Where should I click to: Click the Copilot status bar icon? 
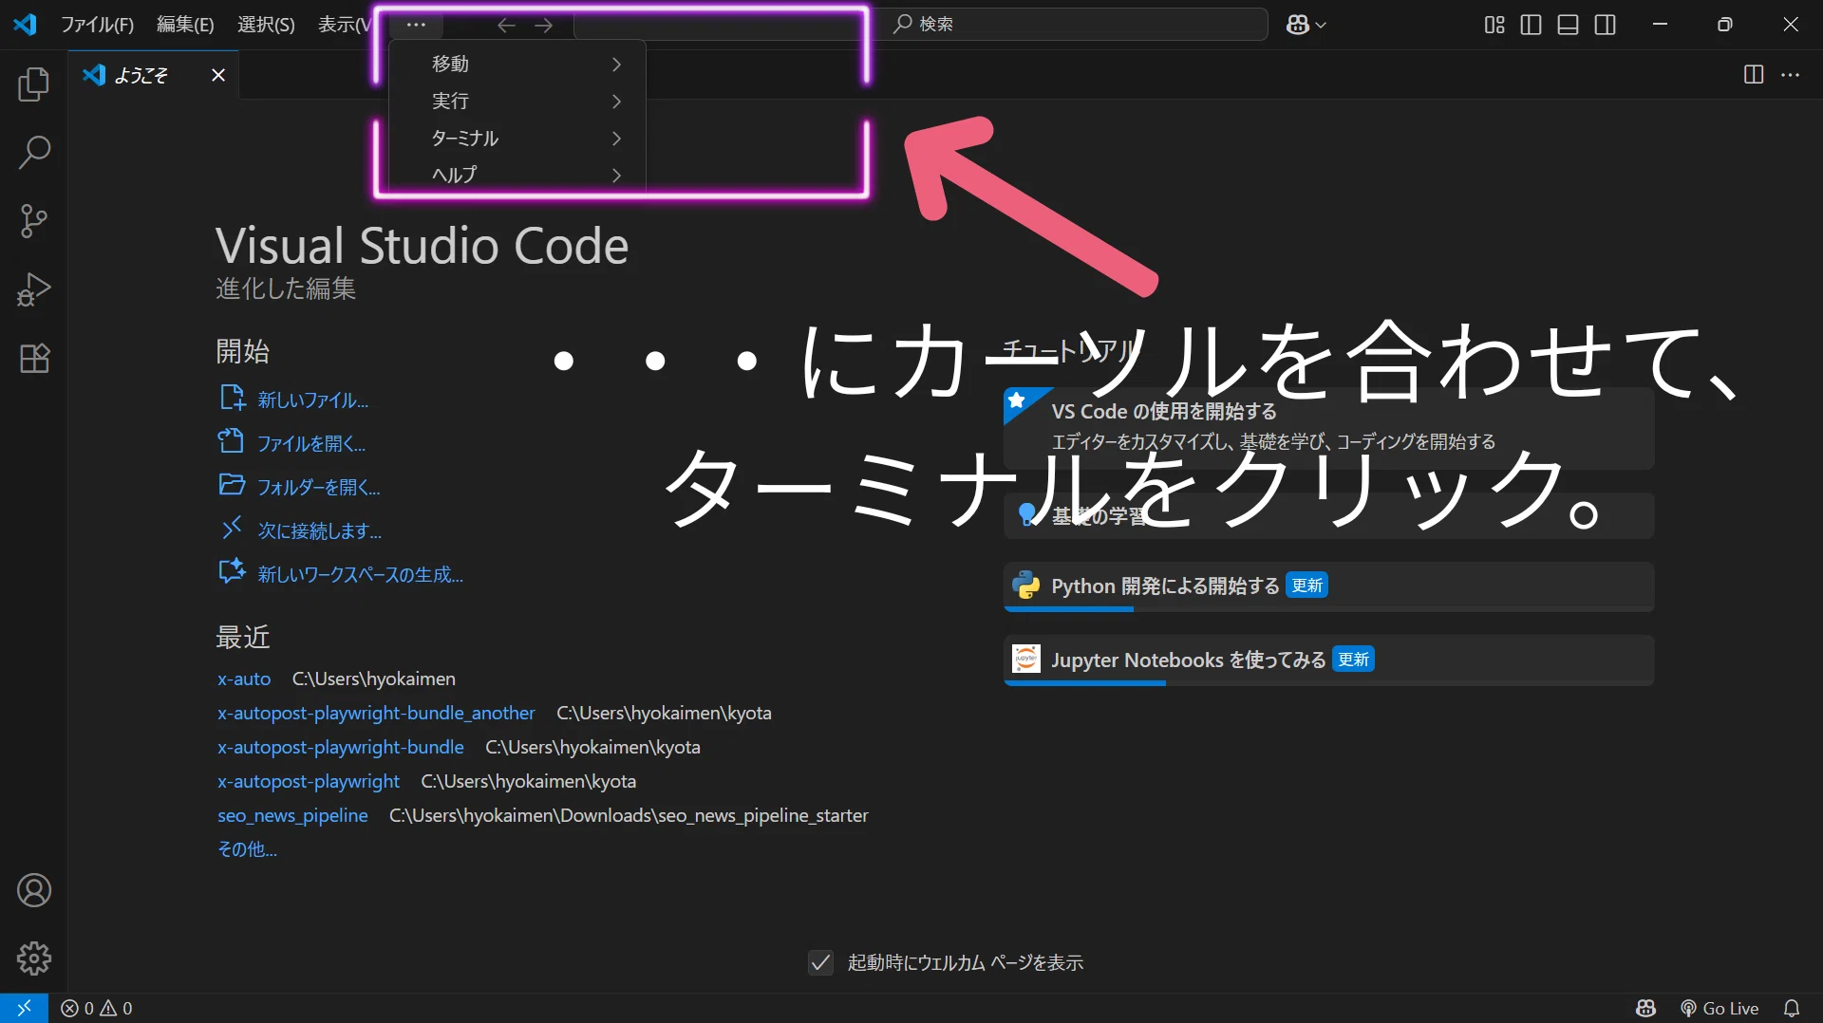point(1646,1008)
